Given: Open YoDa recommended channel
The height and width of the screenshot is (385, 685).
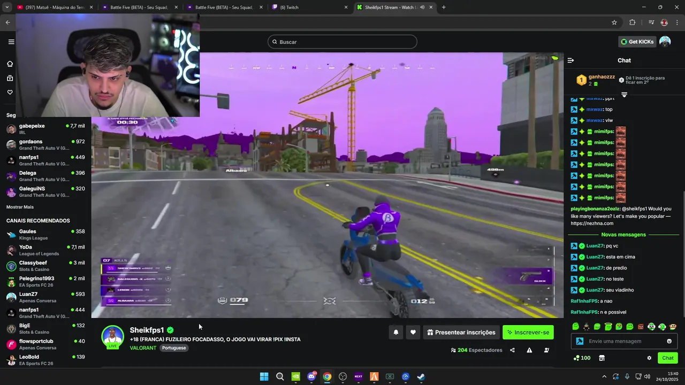Looking at the screenshot, I should tap(45, 250).
